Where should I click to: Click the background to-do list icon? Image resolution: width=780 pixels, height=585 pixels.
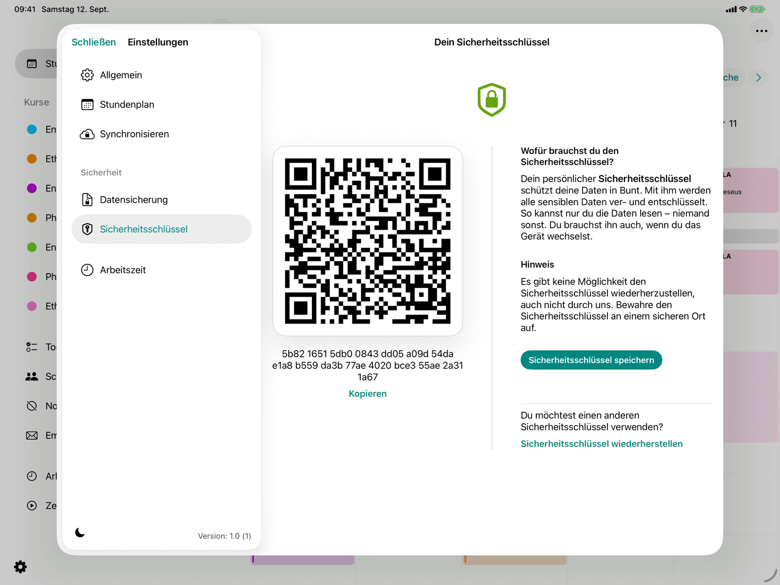[x=32, y=347]
